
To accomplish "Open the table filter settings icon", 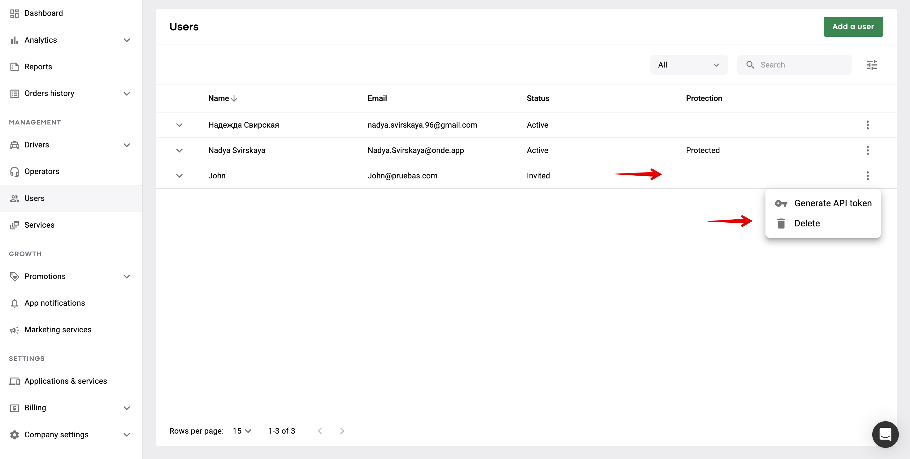I will (872, 65).
